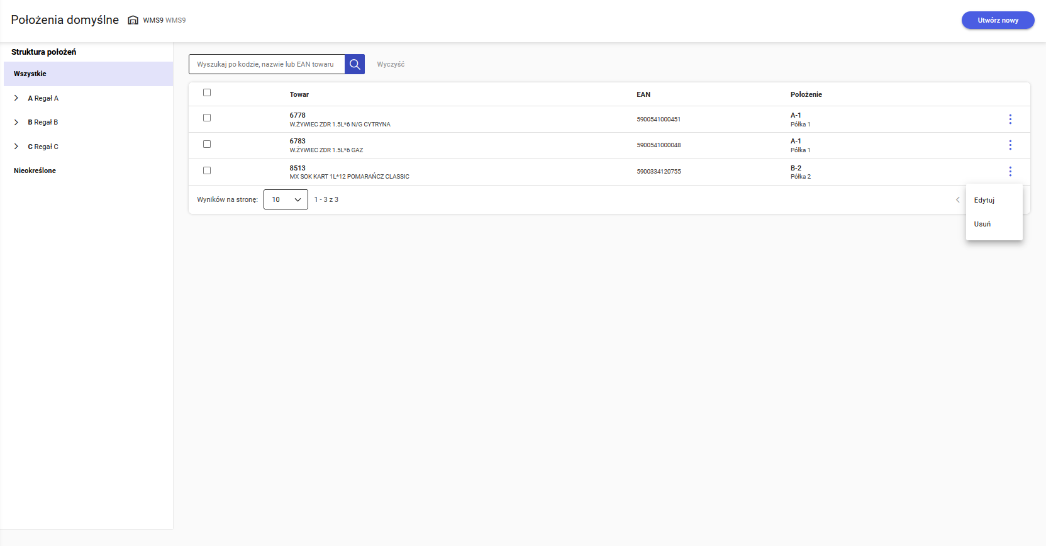Click the Położenia domyślne page title
This screenshot has width=1046, height=546.
click(x=65, y=20)
